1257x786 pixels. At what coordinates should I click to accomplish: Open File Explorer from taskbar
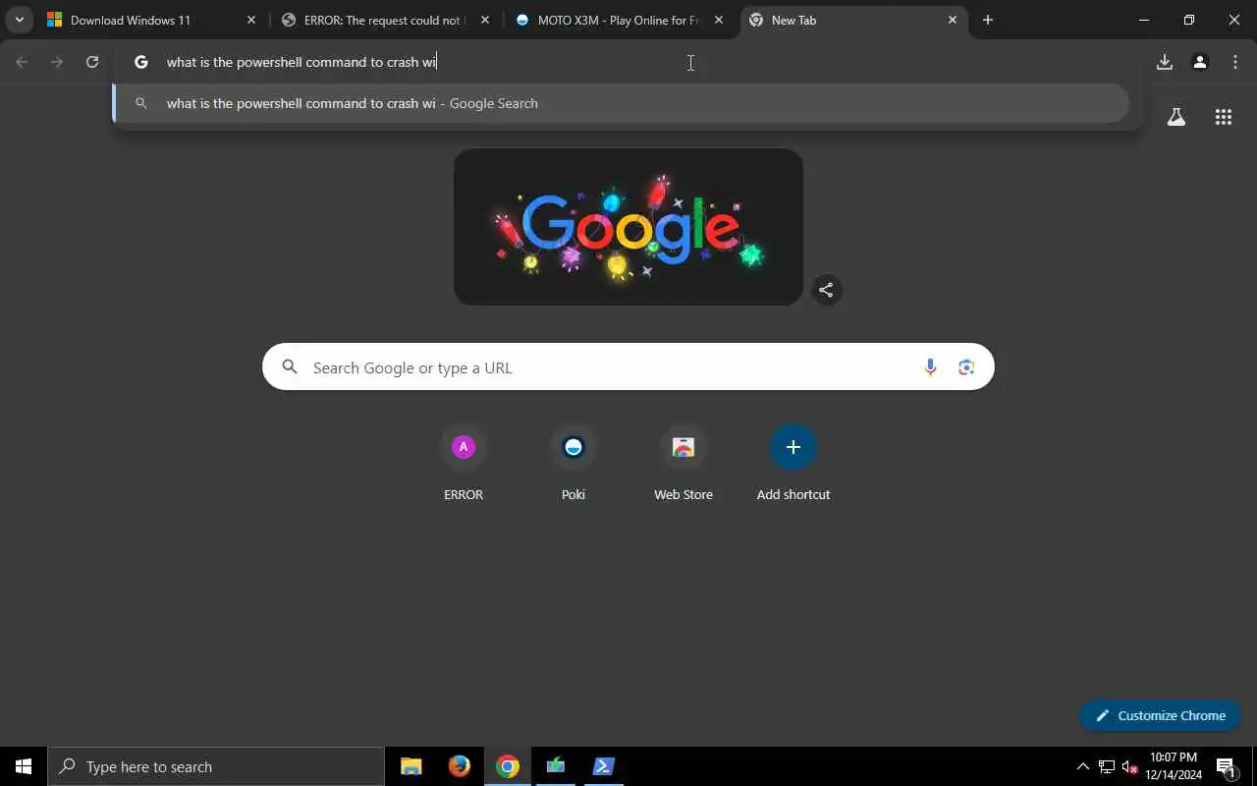pyautogui.click(x=411, y=766)
